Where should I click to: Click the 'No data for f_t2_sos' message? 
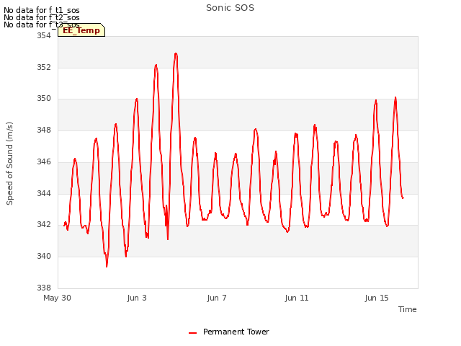[x=42, y=17]
